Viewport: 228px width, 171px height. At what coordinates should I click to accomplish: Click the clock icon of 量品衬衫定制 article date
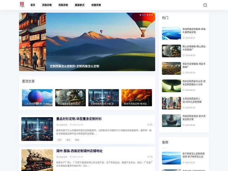(71, 125)
